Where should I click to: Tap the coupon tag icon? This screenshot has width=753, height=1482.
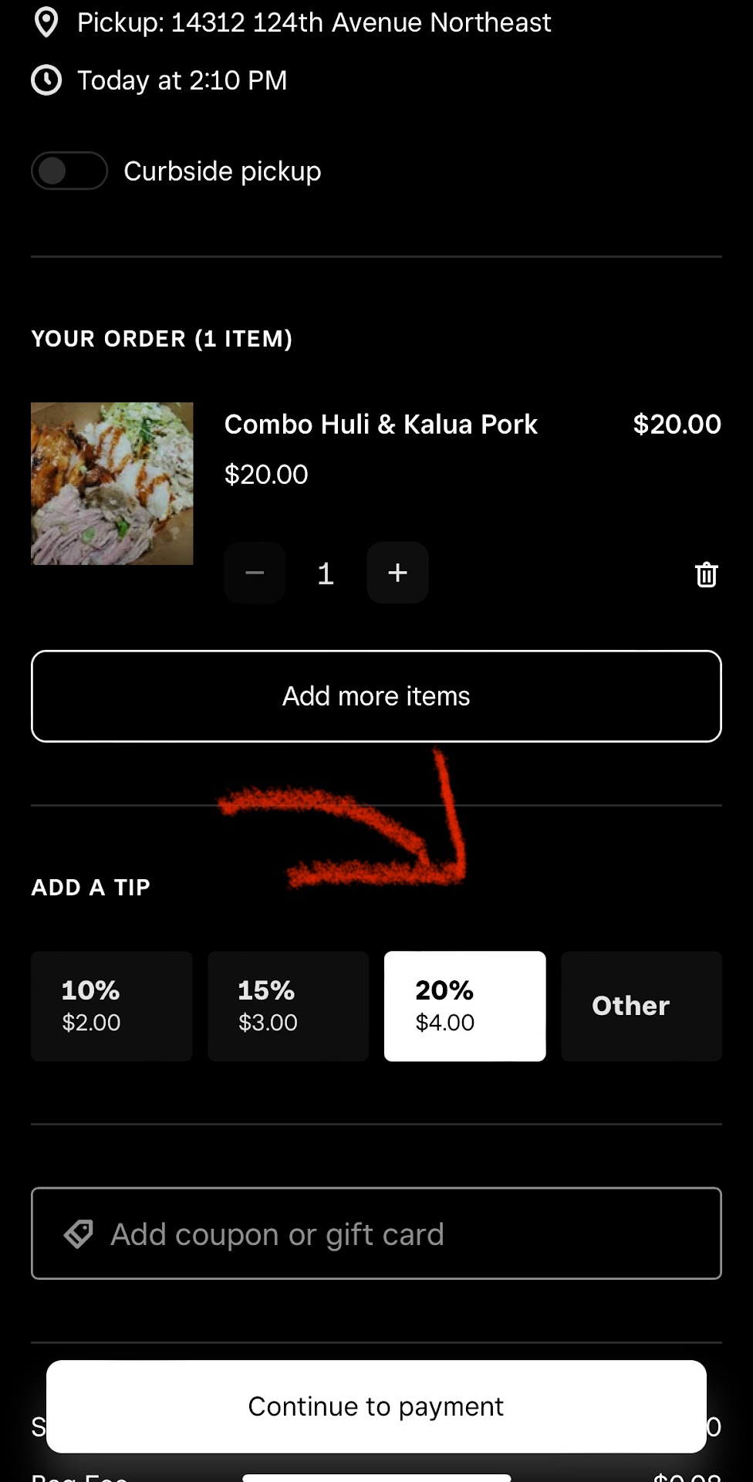(79, 1234)
